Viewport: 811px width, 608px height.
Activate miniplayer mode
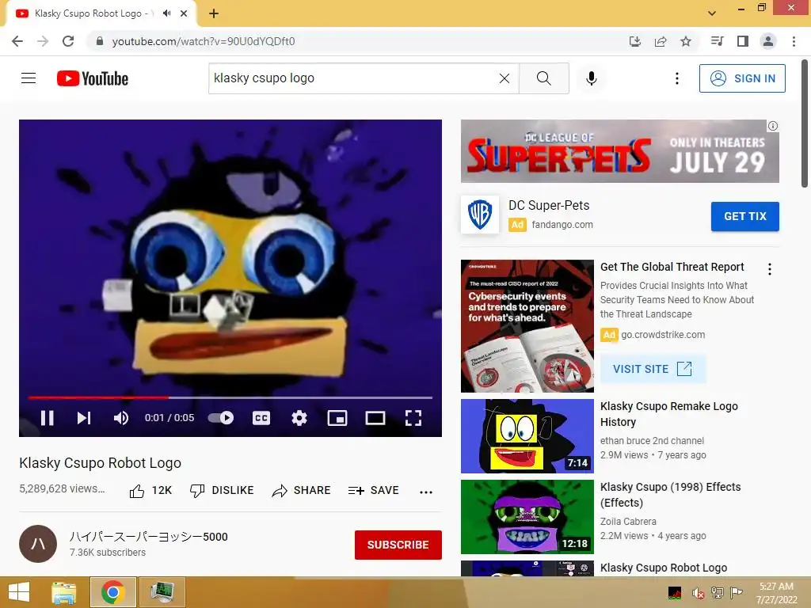point(337,418)
